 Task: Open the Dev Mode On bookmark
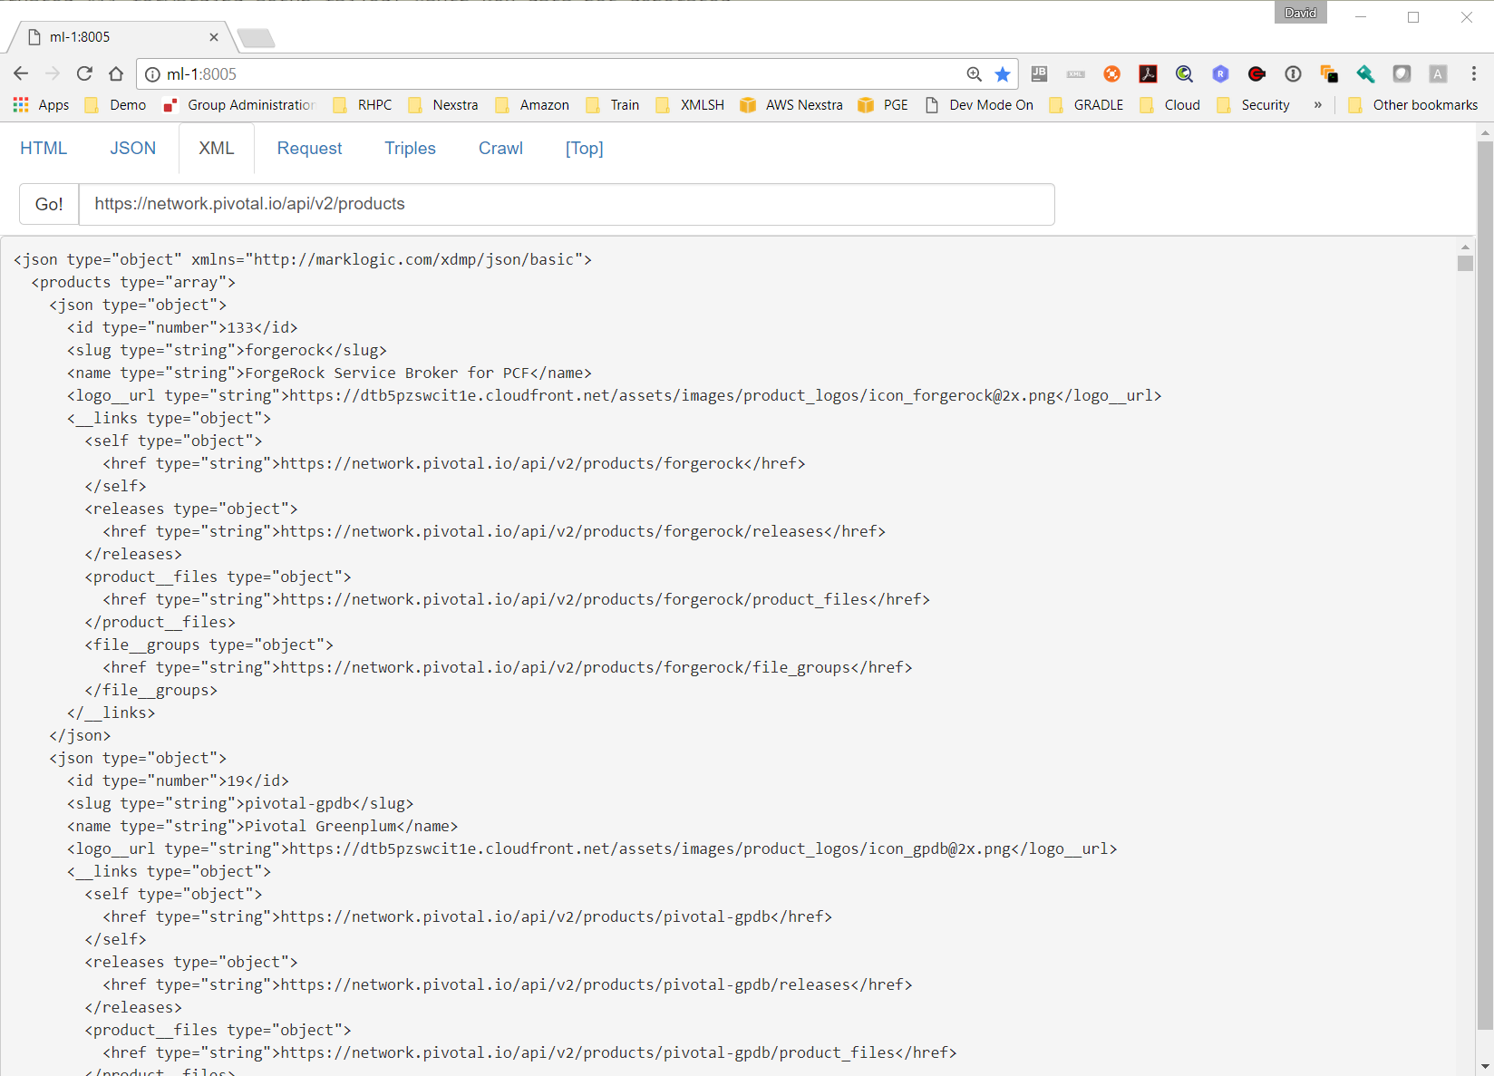coord(979,105)
